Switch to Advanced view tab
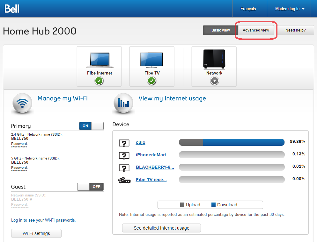This screenshot has height=242, width=317. coord(256,30)
